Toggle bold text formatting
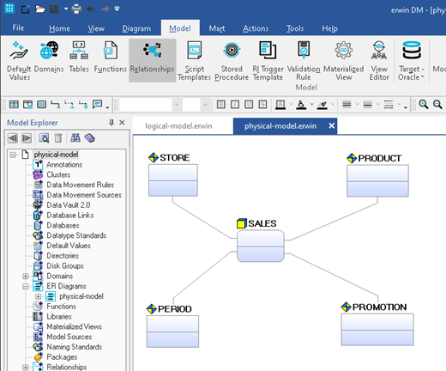Viewport: 446px width, 371px height. coord(220,105)
